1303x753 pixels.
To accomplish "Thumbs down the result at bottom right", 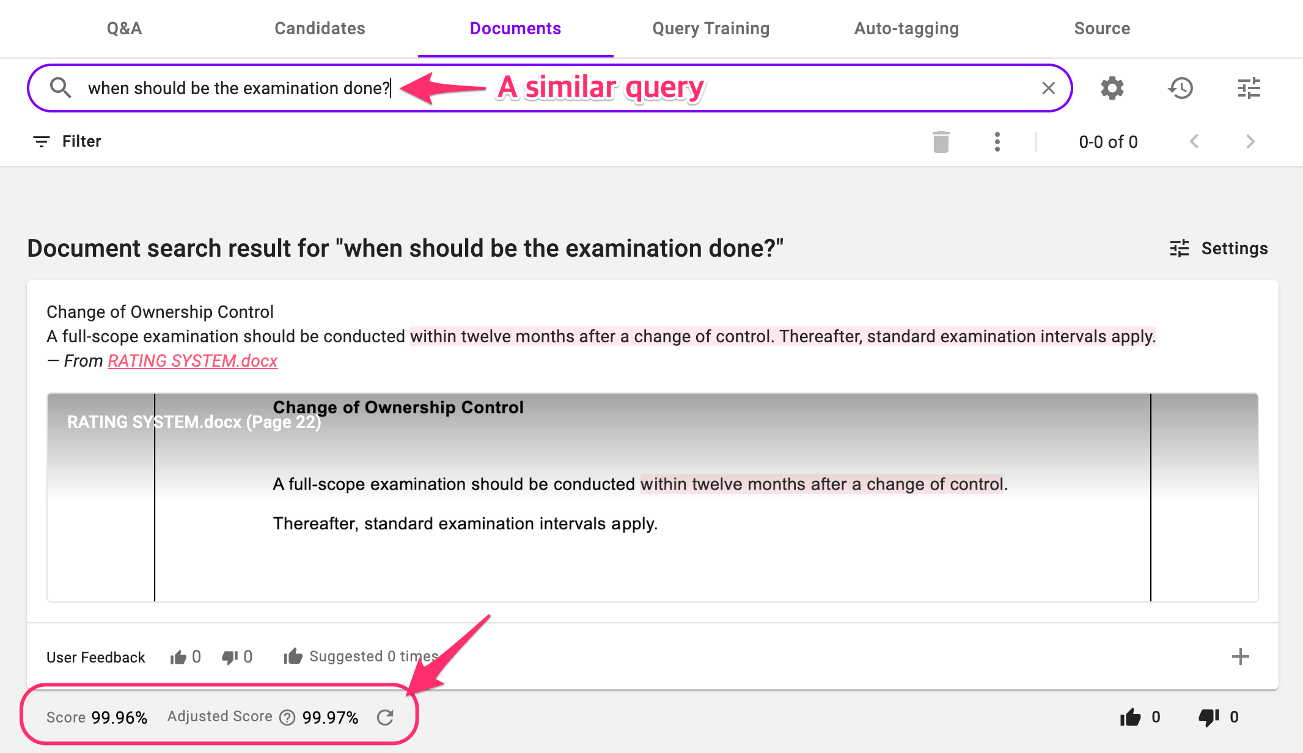I will point(1209,717).
